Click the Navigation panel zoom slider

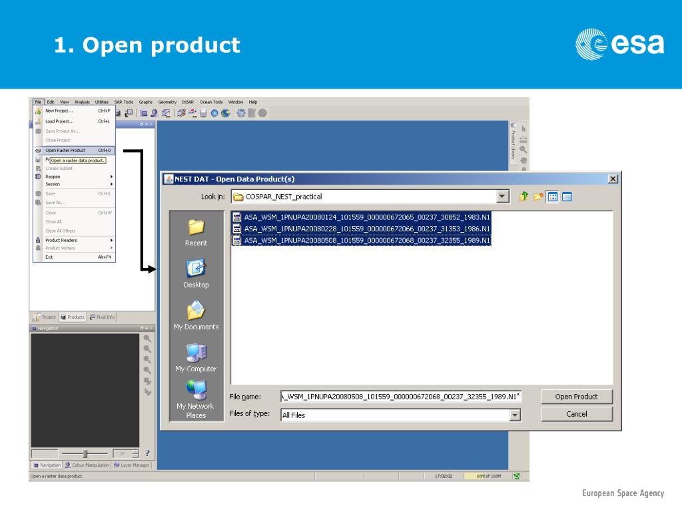(x=85, y=453)
